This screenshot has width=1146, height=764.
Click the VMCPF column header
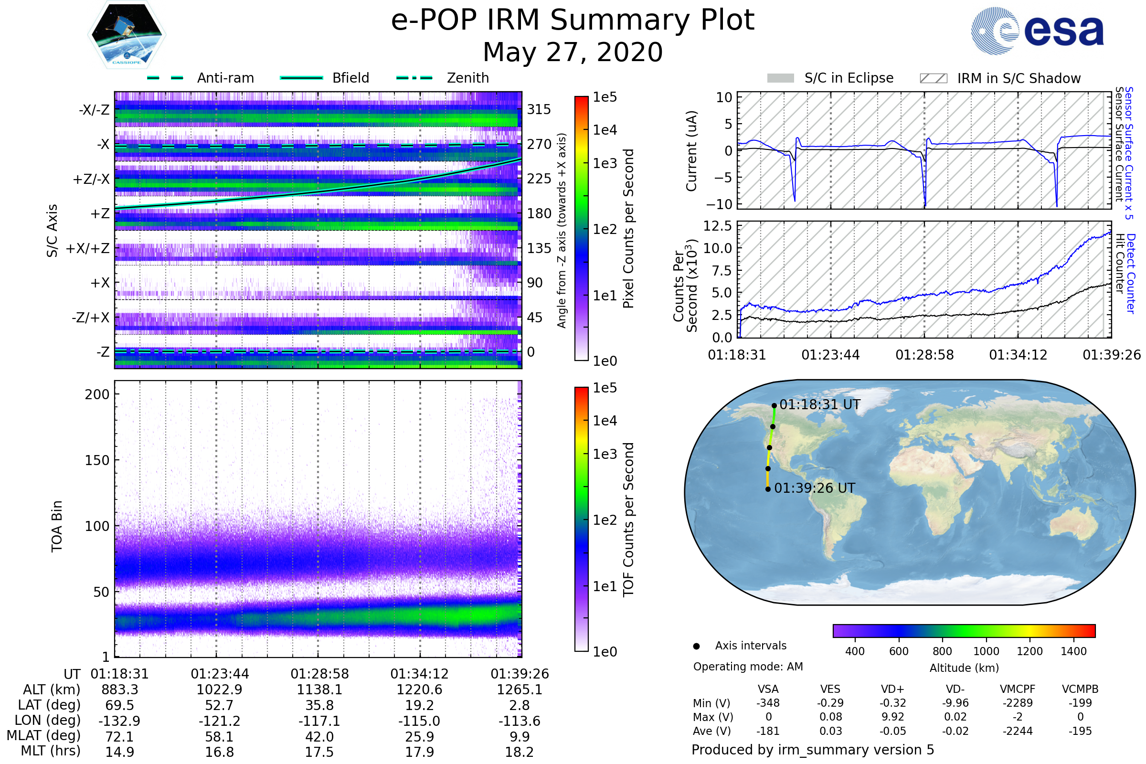click(x=1018, y=689)
